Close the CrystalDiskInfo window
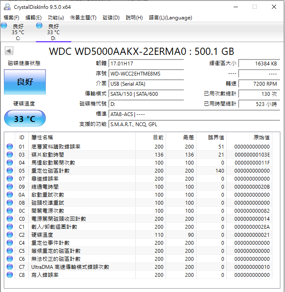The image size is (285, 292). 274,7
